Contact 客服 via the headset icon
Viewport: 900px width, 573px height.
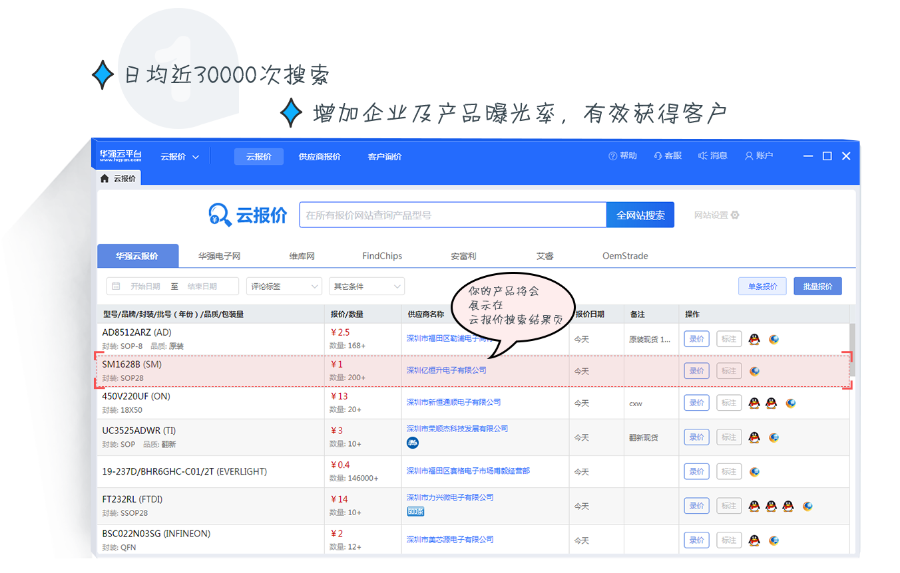click(658, 156)
